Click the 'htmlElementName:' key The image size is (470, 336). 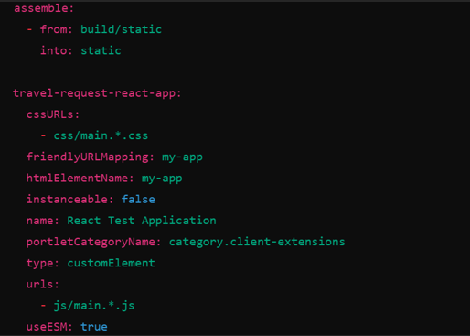(x=80, y=178)
